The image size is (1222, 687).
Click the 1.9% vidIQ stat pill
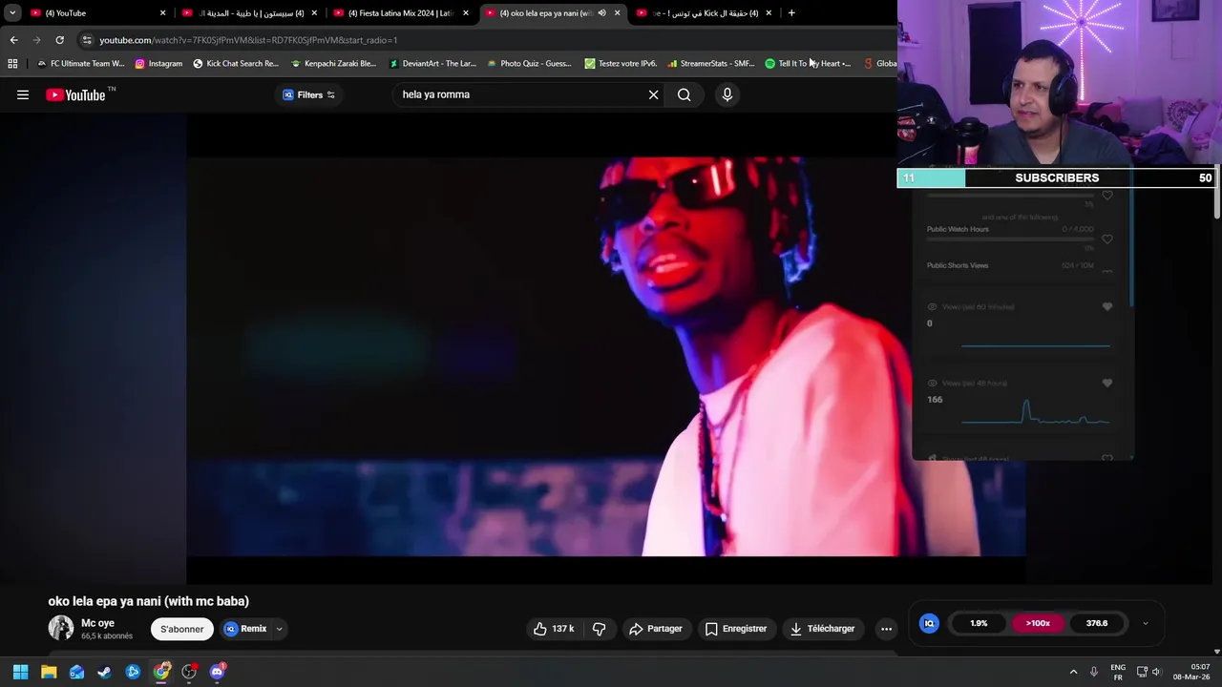pos(979,623)
